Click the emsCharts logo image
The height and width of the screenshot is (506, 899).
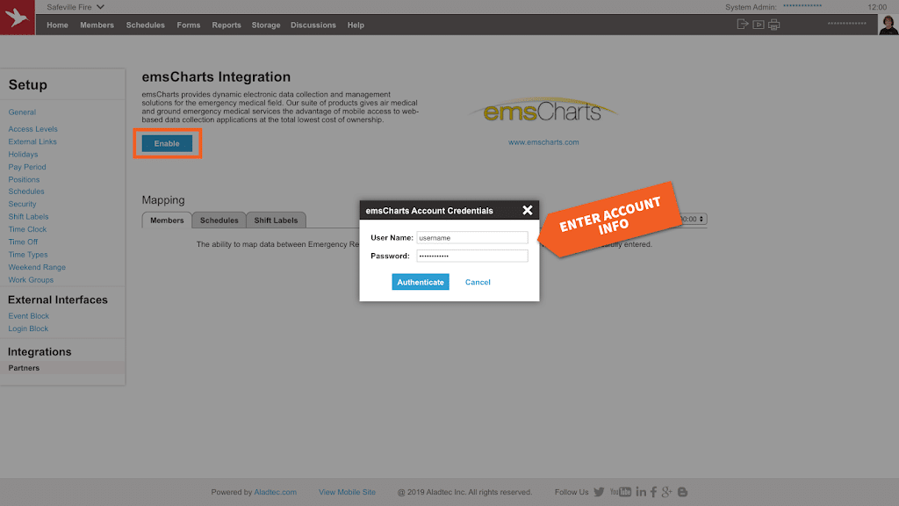point(543,110)
